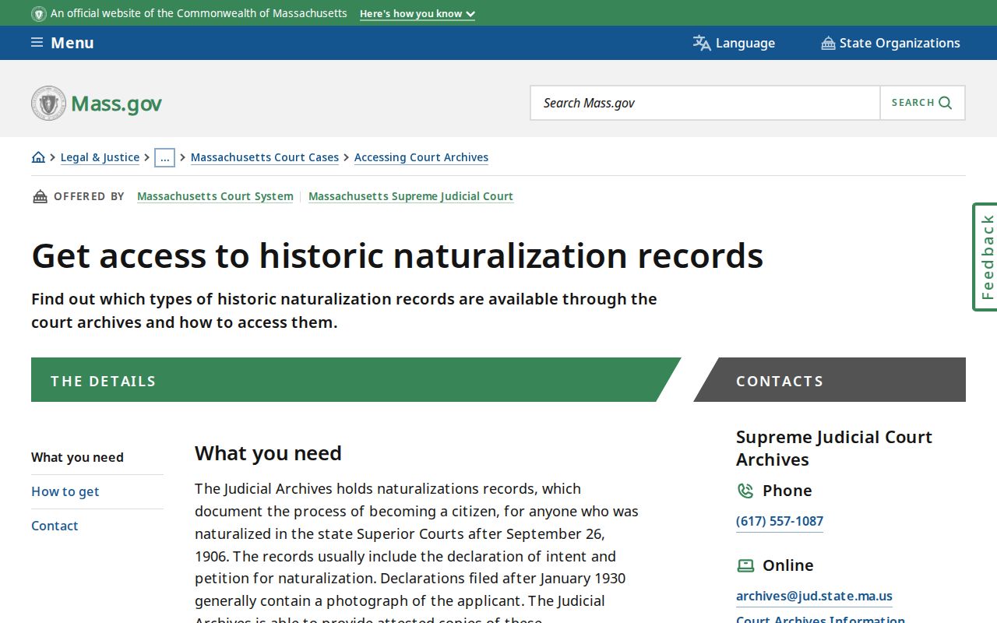The width and height of the screenshot is (997, 623).
Task: Open the Language menu
Action: (734, 43)
